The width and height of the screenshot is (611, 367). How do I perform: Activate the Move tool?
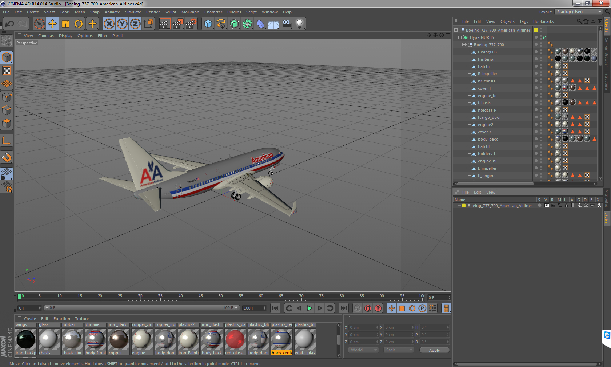tap(52, 24)
